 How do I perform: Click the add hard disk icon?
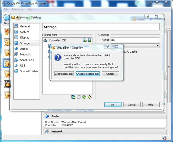(x=89, y=40)
